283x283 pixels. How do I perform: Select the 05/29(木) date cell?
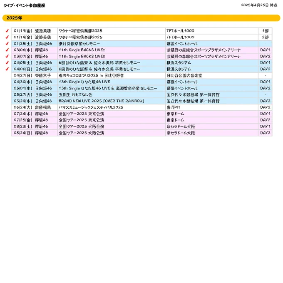tap(23, 101)
